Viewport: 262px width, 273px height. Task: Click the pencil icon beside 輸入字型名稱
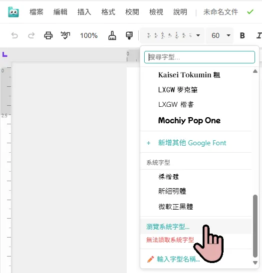tap(150, 259)
